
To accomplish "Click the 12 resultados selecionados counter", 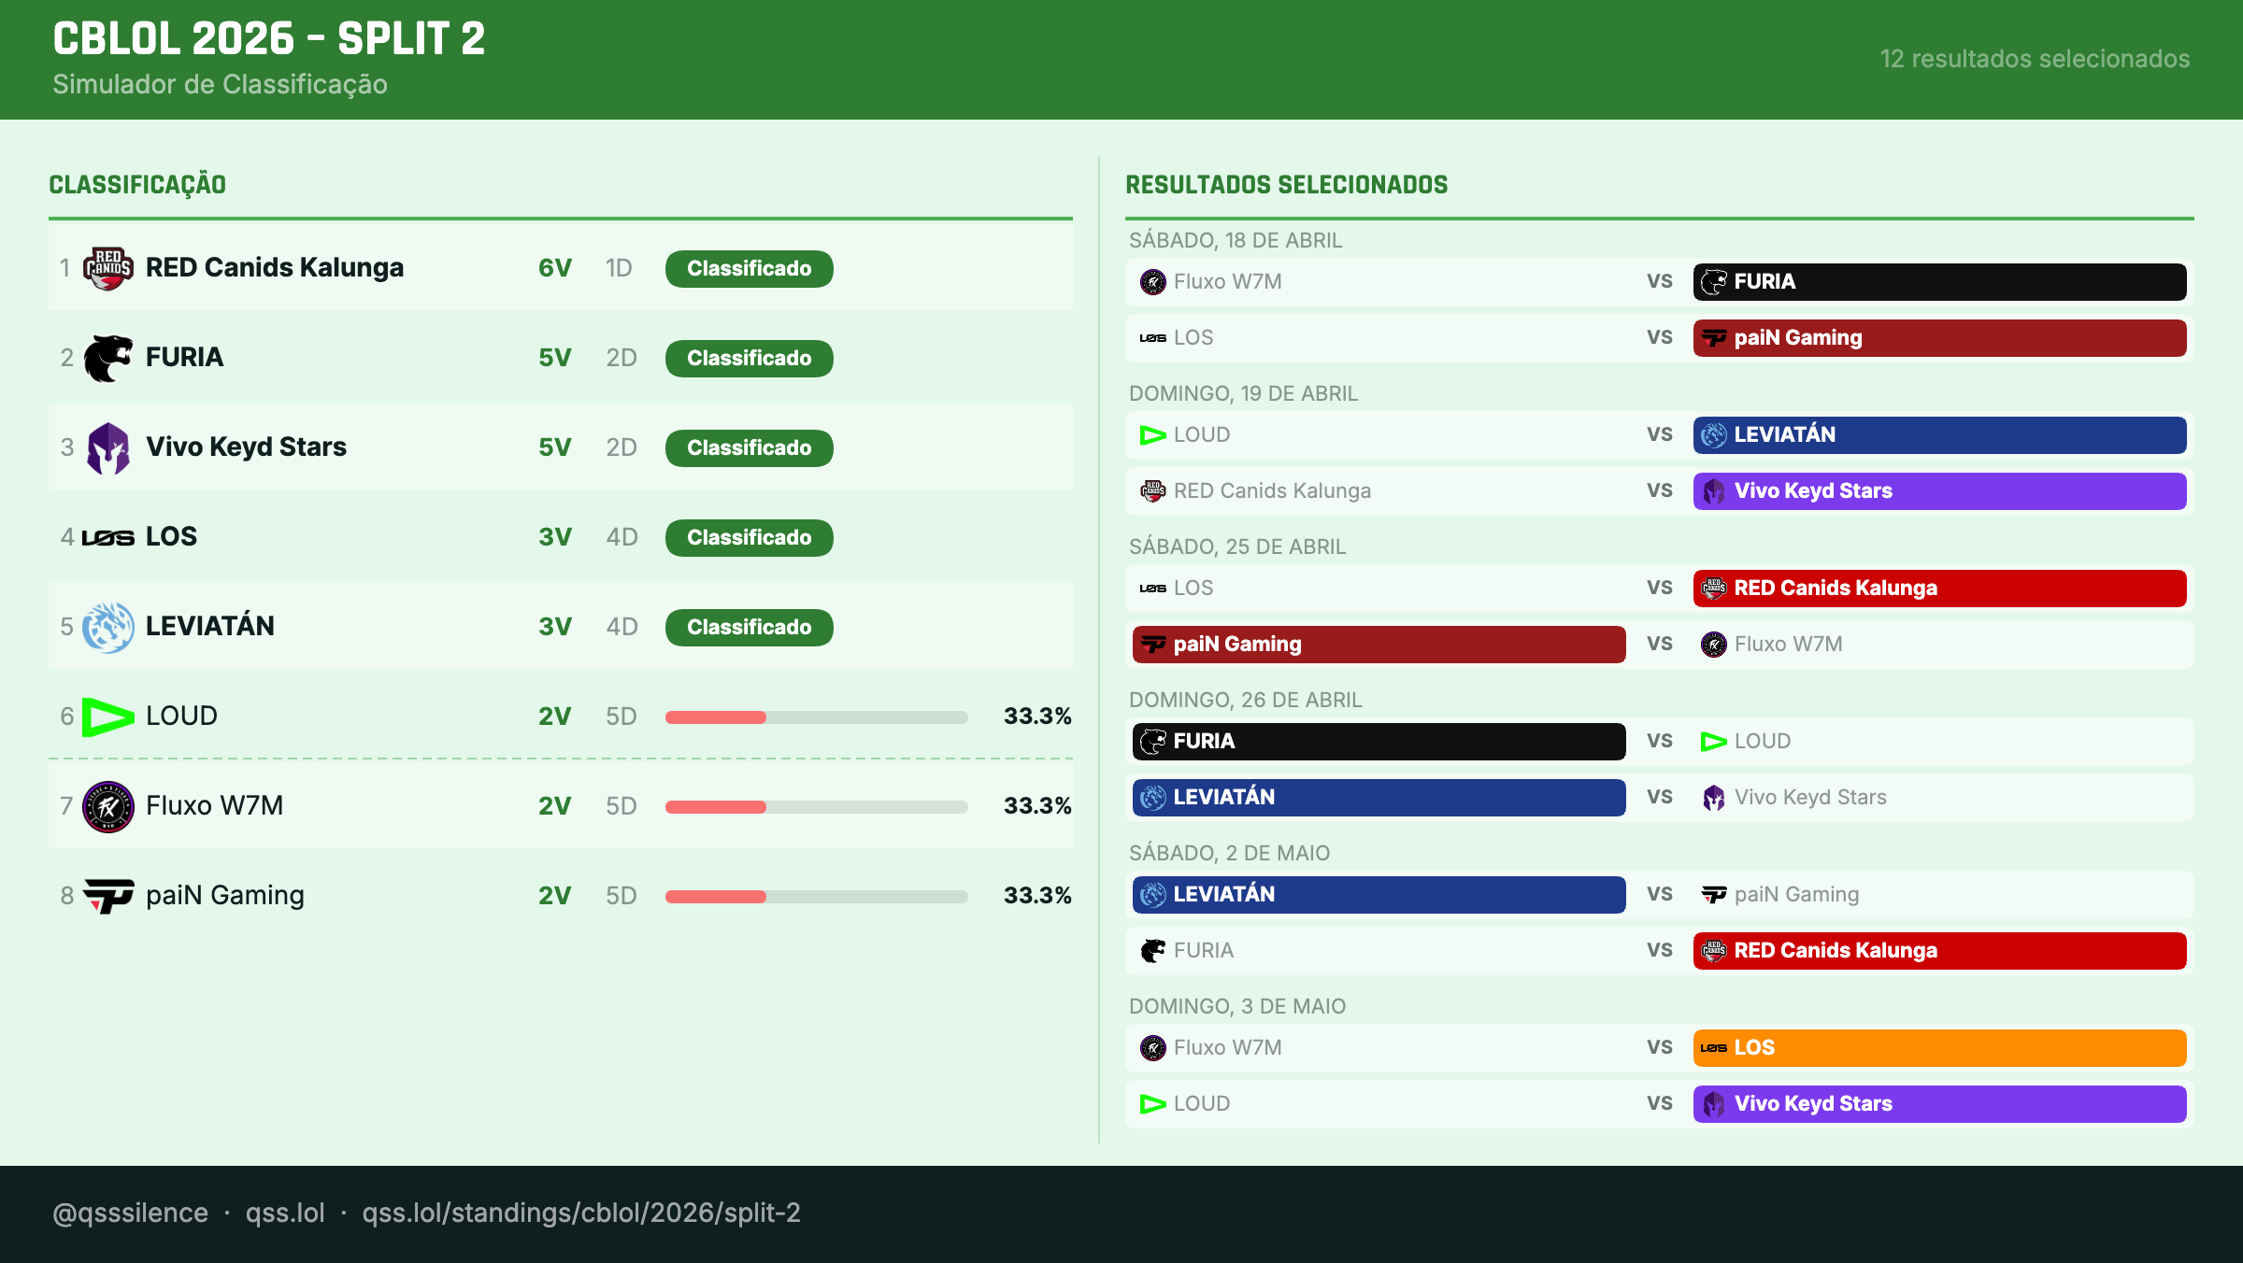I will point(2034,59).
